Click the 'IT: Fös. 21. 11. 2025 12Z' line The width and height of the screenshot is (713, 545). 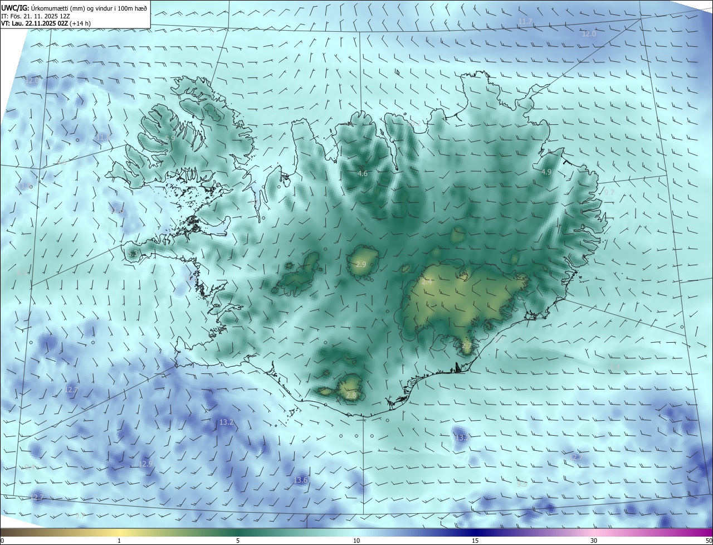coord(35,16)
